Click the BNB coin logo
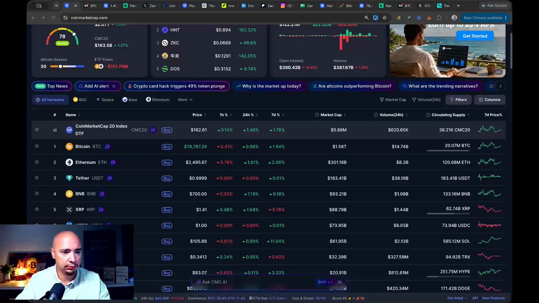This screenshot has height=303, width=539. coord(69,194)
